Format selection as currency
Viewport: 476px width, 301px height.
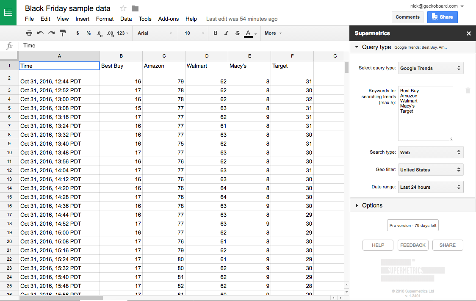pos(78,33)
